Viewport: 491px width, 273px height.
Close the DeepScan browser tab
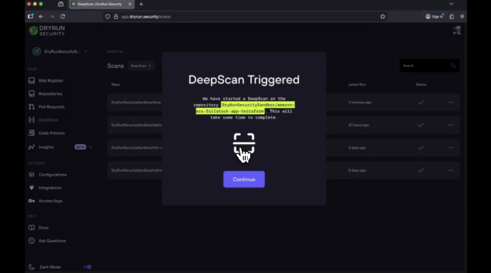[130, 4]
